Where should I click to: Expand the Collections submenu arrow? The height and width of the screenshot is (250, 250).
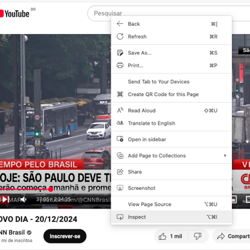pos(225,155)
